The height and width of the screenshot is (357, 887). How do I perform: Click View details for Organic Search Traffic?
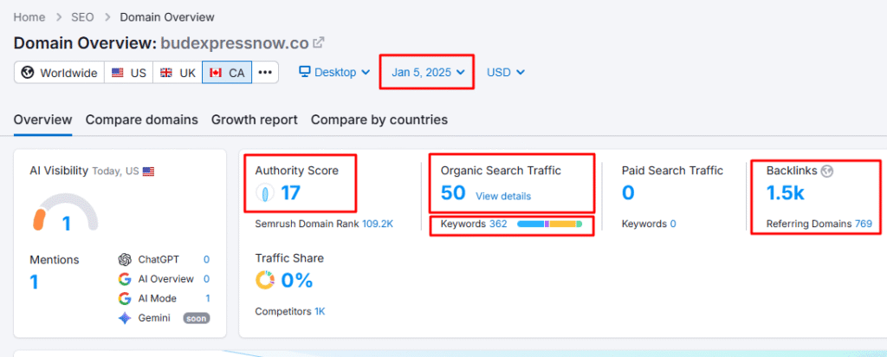(x=503, y=196)
